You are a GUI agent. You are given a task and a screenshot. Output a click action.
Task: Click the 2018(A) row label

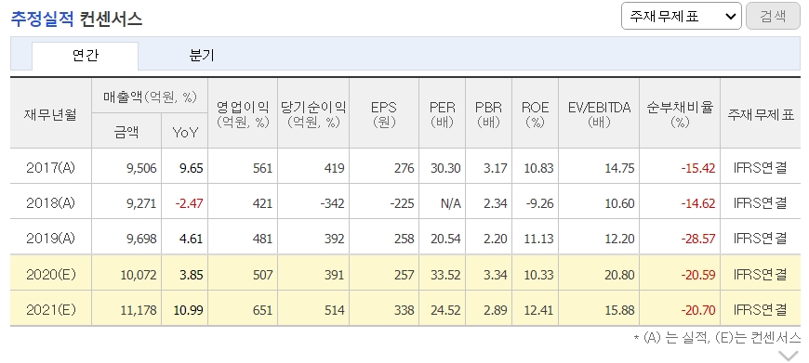[50, 203]
